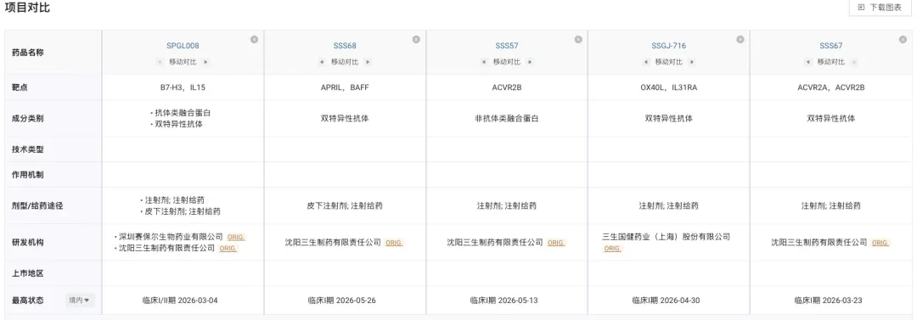Close the SSS57 comparison column
The image size is (917, 320).
coord(578,39)
